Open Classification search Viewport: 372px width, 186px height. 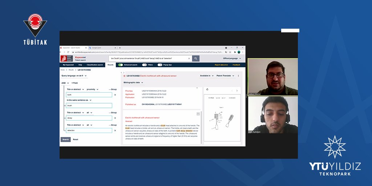tap(95, 65)
